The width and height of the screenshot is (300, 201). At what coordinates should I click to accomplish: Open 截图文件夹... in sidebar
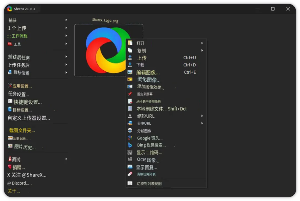[x=22, y=130]
